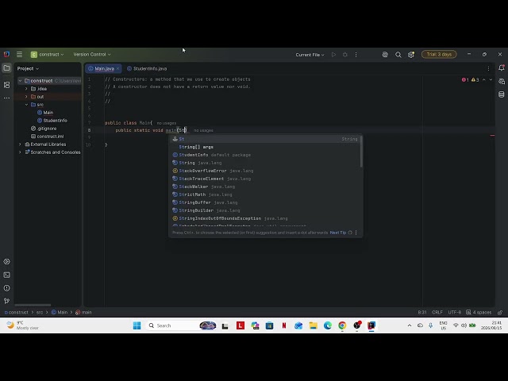
Task: Open Windows Start menu
Action: click(137, 325)
